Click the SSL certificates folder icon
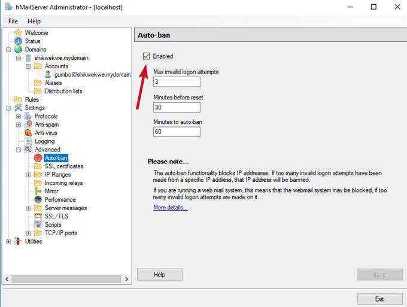The width and height of the screenshot is (407, 307). point(38,166)
